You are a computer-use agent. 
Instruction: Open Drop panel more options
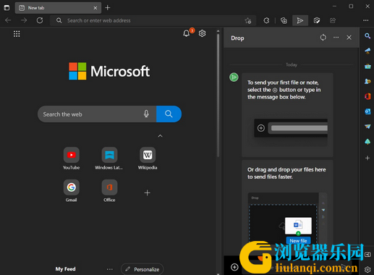[x=336, y=38]
